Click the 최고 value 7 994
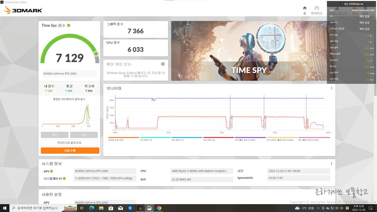Viewport: 377px width, 212px height. (89, 91)
